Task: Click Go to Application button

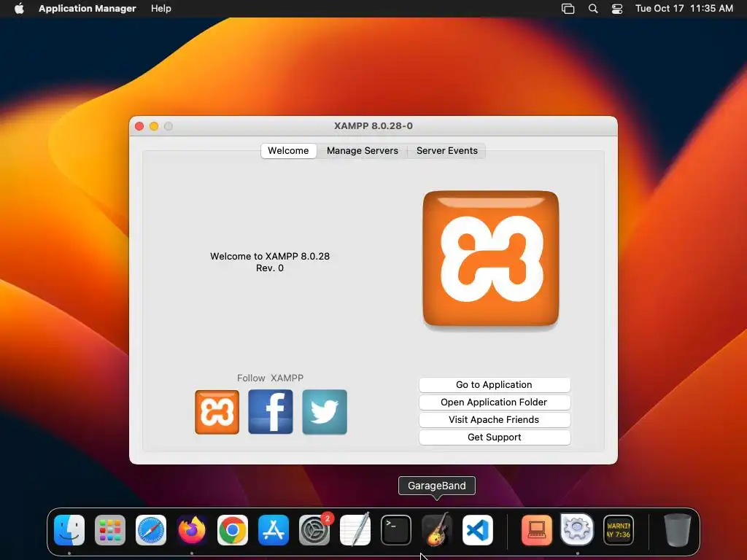Action: tap(495, 385)
